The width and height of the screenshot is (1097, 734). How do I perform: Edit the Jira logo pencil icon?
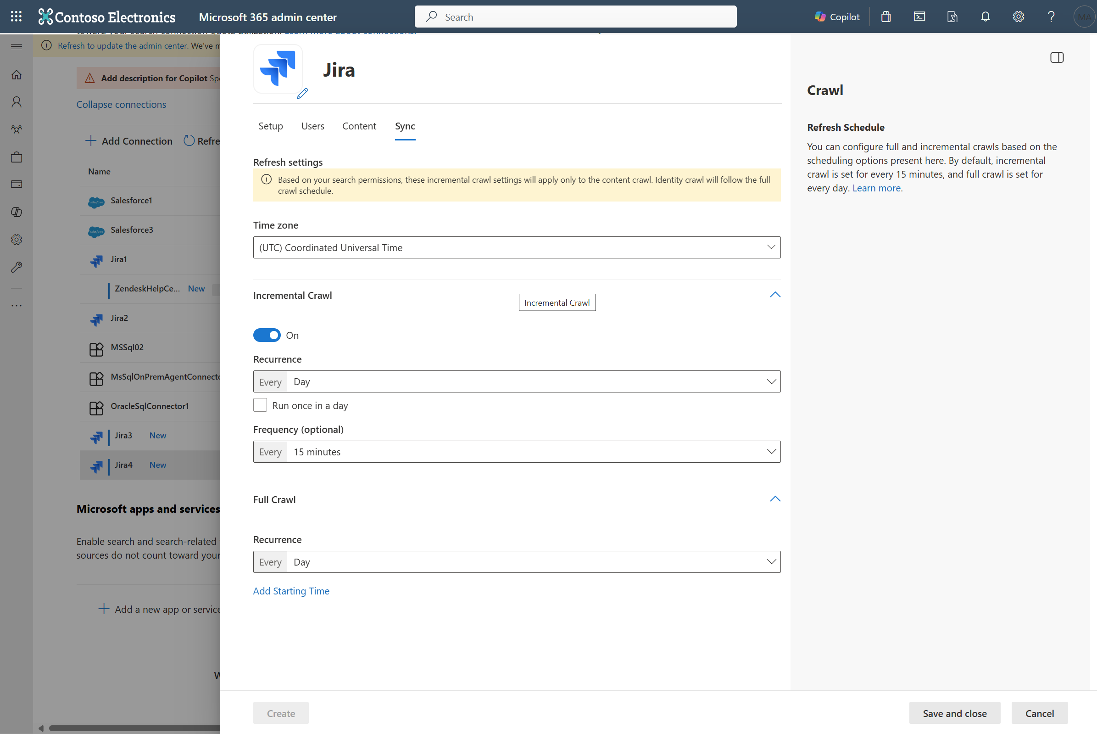(x=302, y=94)
